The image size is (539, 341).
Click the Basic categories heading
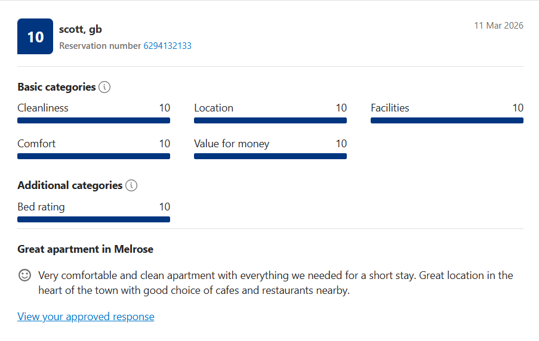[57, 87]
